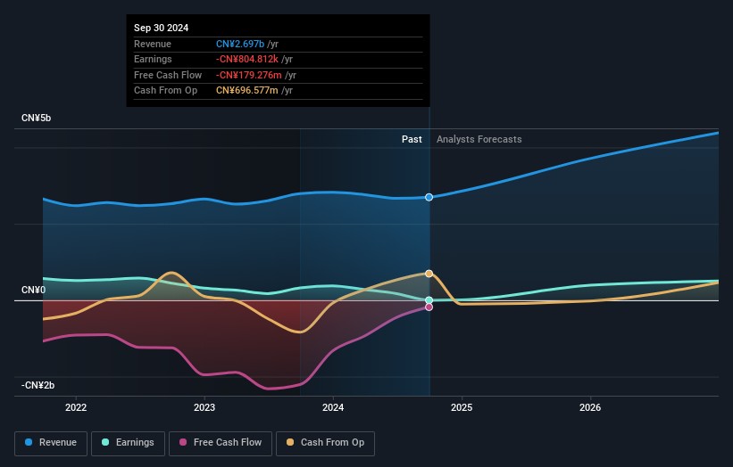Screen dimensions: 733x467
Task: Toggle the Revenue legend button
Action: [51, 443]
